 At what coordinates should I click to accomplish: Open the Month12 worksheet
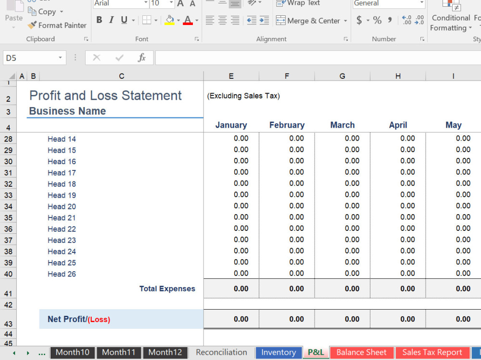pyautogui.click(x=165, y=352)
